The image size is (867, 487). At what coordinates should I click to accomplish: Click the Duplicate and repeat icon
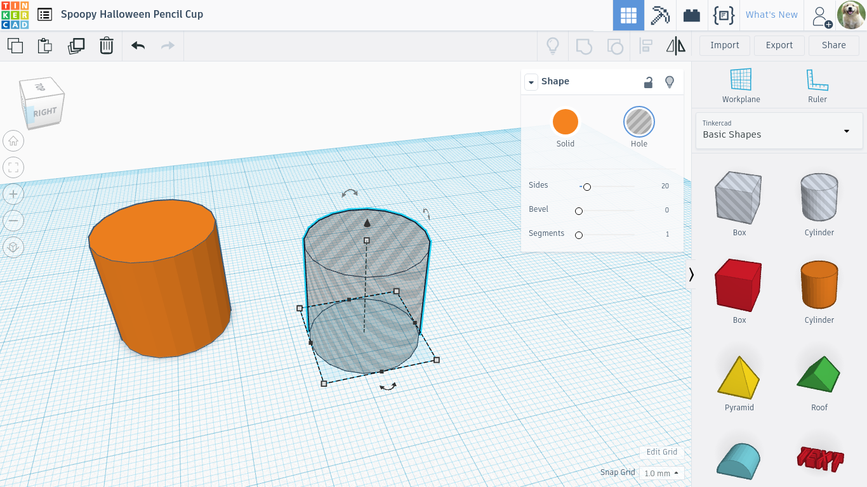pos(76,46)
